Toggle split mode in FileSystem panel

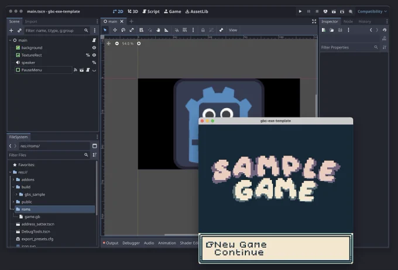(95, 146)
